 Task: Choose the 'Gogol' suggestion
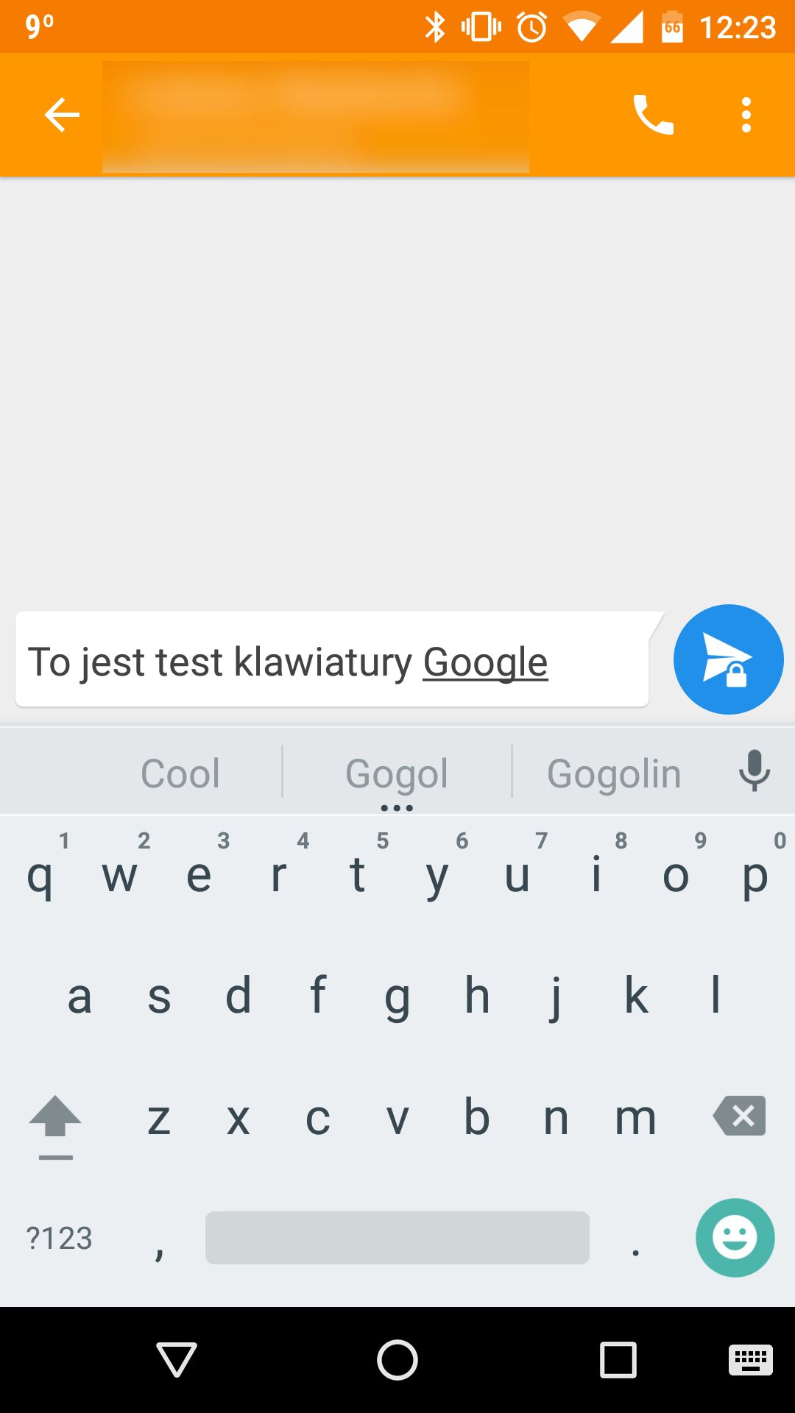[397, 773]
